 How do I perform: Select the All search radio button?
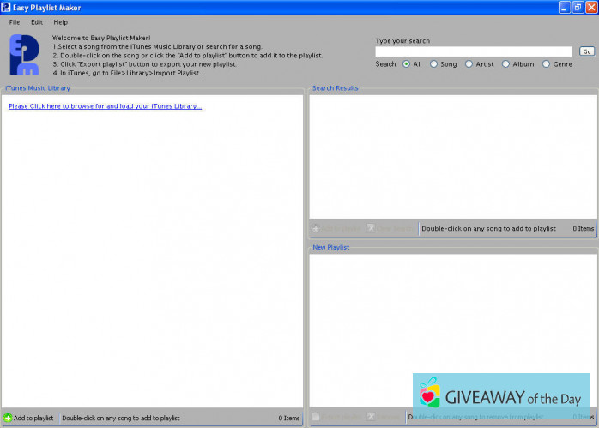pyautogui.click(x=406, y=63)
